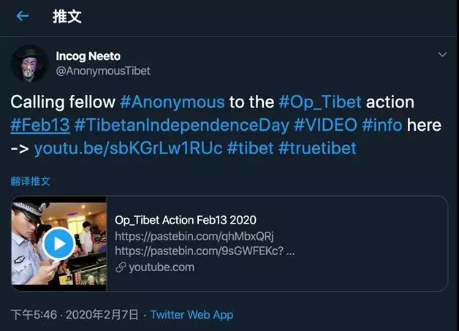Screen dimensions: 459x331
Task: Open the #Anonymous hashtag
Action: (x=172, y=102)
